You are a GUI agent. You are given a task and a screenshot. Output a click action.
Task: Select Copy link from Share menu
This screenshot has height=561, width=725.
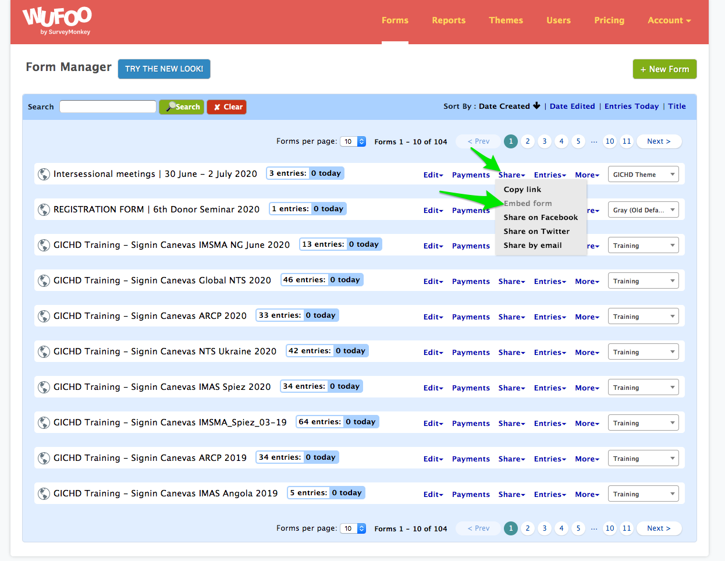pyautogui.click(x=522, y=190)
